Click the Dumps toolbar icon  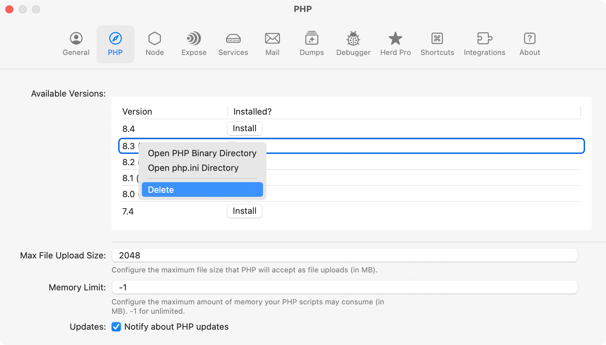point(312,39)
